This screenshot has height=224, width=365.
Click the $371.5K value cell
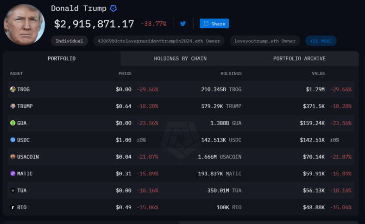[314, 106]
